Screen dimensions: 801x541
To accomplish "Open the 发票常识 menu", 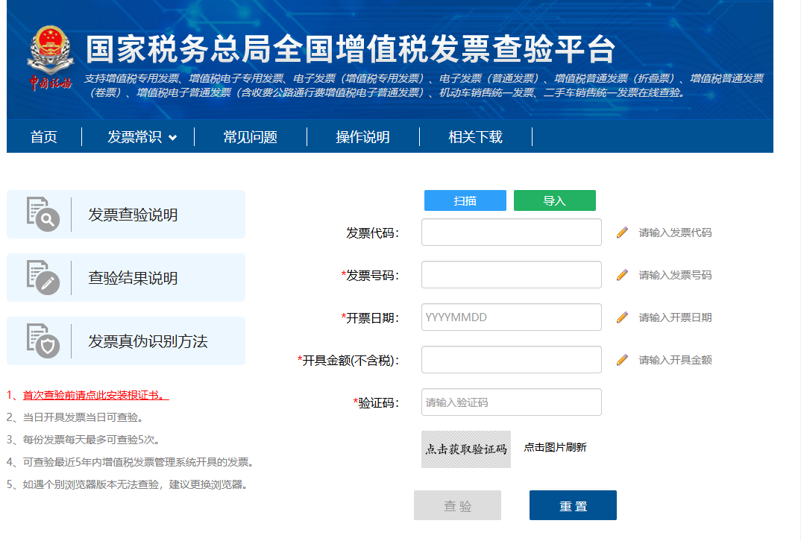I will [135, 137].
